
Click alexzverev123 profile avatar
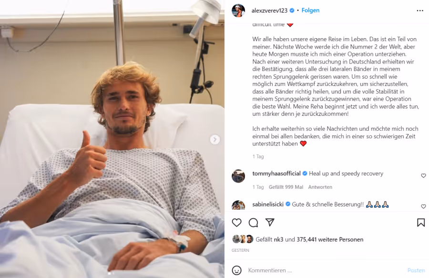click(238, 10)
